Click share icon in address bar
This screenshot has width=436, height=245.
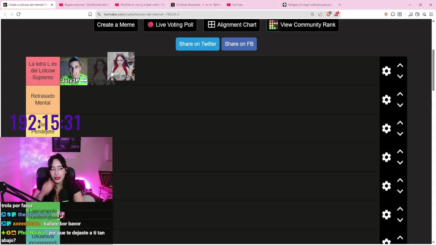[320, 14]
